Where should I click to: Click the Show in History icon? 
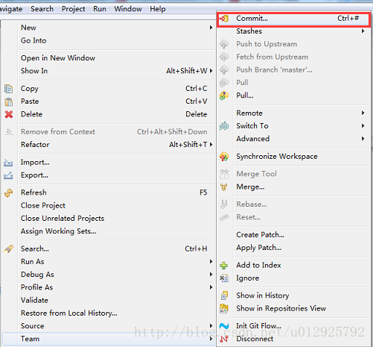pos(224,296)
